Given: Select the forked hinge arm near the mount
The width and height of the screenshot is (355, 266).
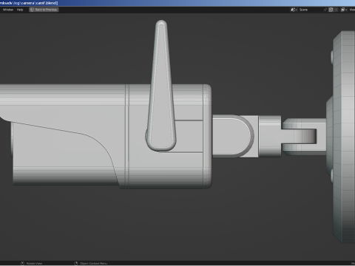Looking at the screenshot, I should point(304,137).
